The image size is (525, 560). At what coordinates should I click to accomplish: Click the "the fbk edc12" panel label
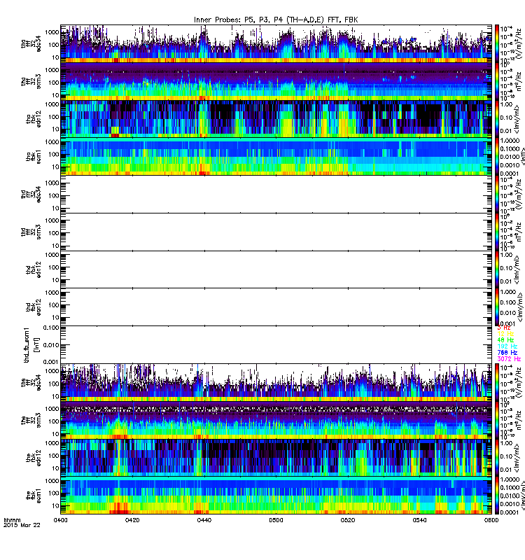(34, 458)
